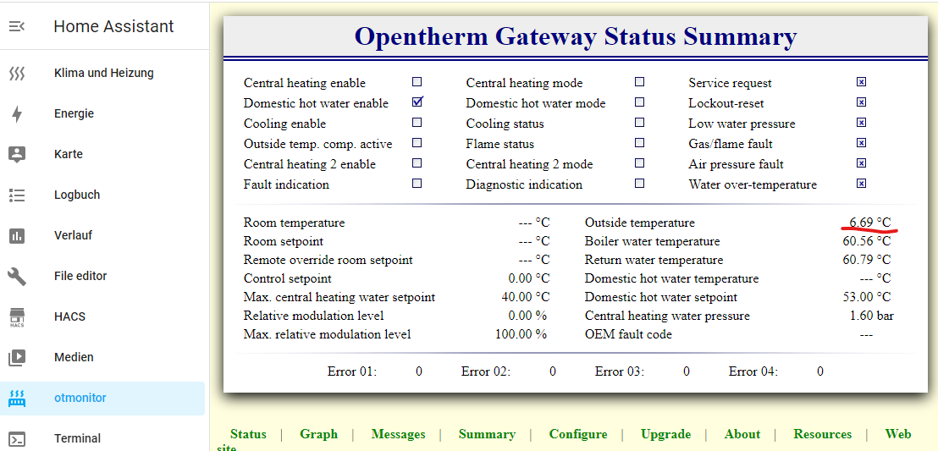Click the Logbuch list icon
Image resolution: width=938 pixels, height=451 pixels.
[17, 195]
